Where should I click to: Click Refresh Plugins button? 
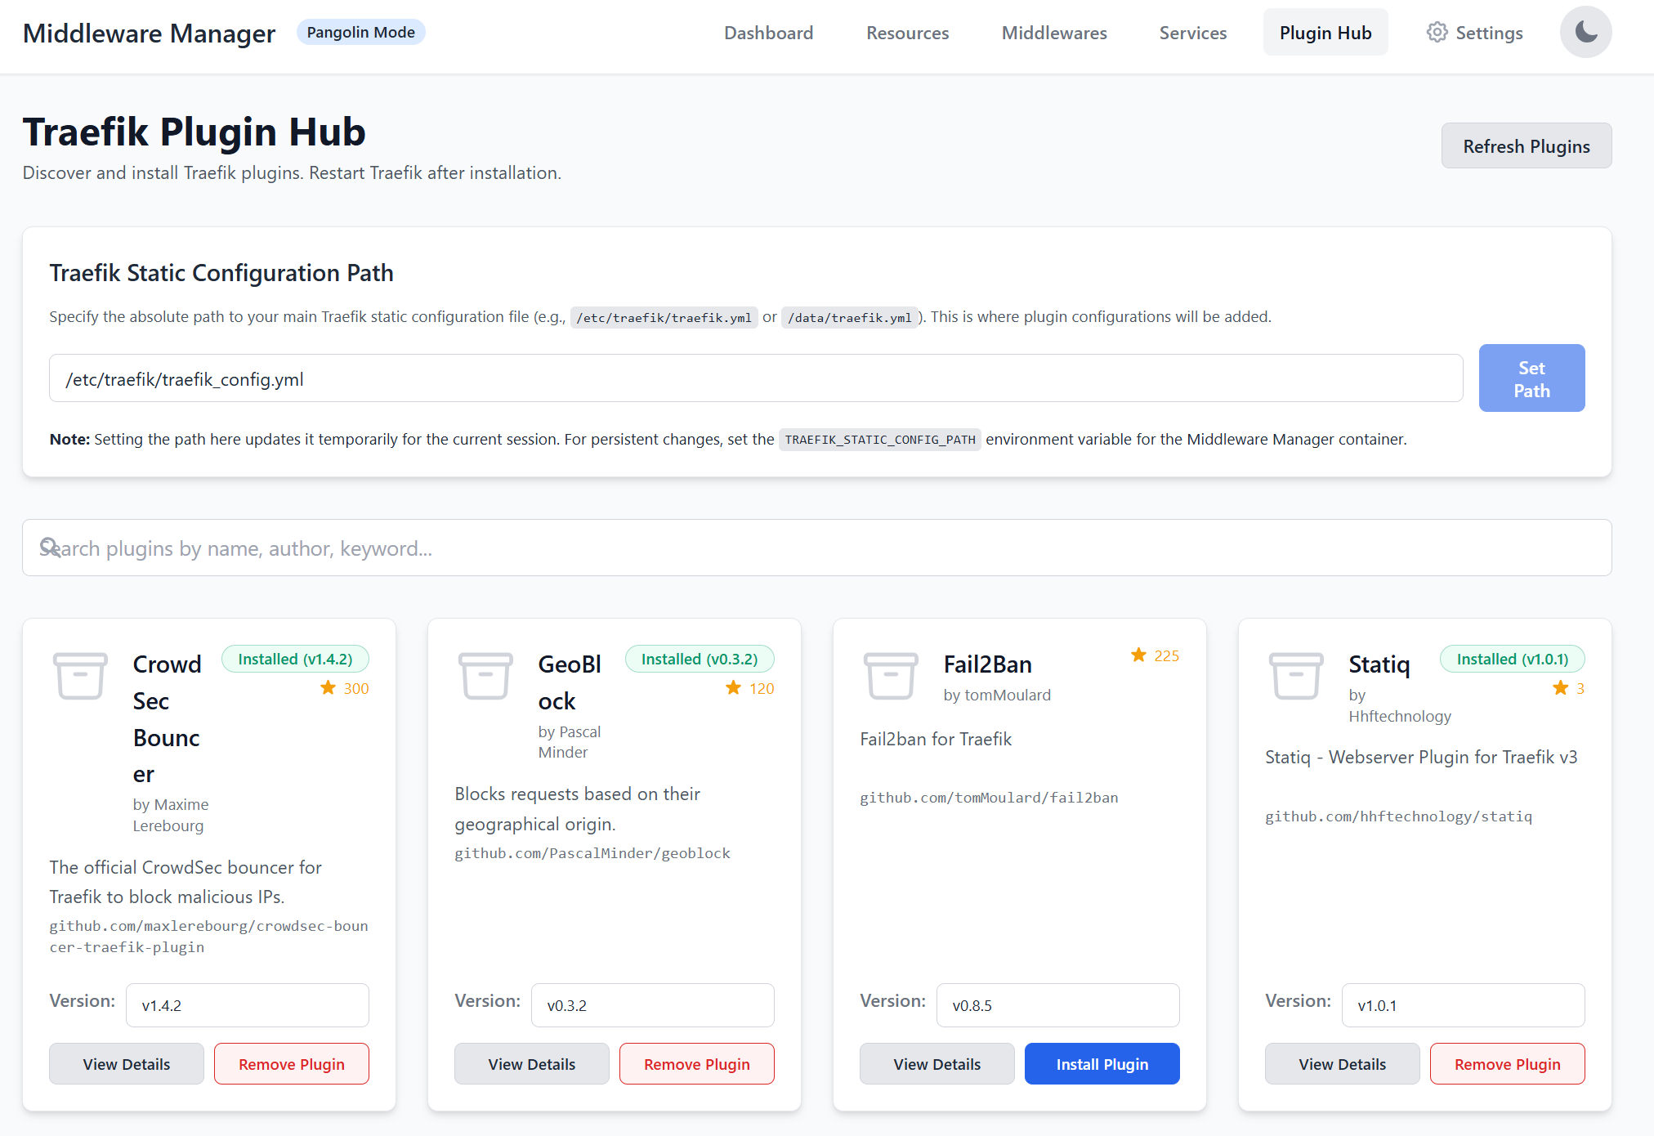point(1527,146)
